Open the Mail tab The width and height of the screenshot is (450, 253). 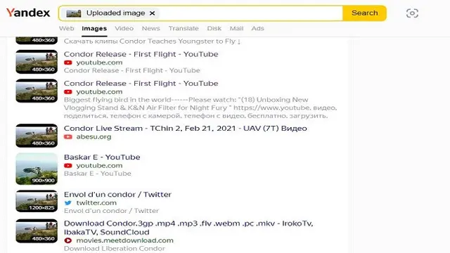(x=236, y=28)
